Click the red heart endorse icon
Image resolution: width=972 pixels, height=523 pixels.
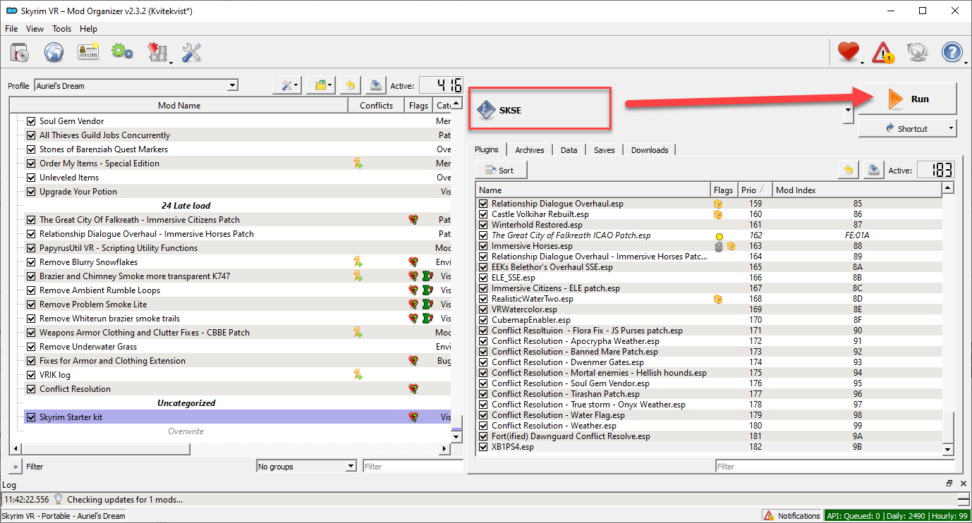click(x=849, y=52)
